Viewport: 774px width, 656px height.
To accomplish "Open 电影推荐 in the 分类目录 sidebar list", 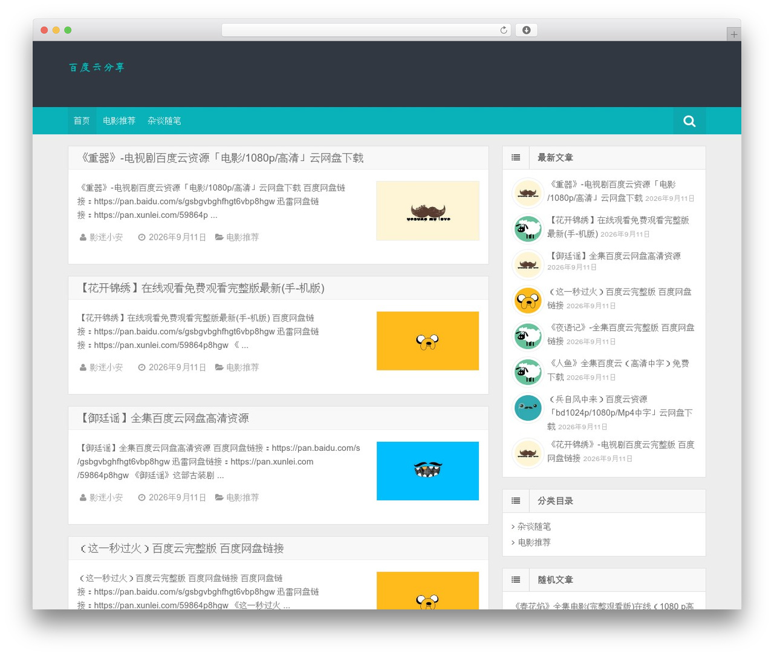I will pyautogui.click(x=534, y=542).
